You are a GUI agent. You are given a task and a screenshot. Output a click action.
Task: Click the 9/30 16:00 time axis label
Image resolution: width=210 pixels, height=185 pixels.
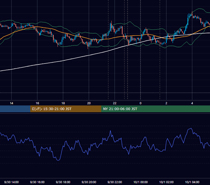tap(37, 182)
